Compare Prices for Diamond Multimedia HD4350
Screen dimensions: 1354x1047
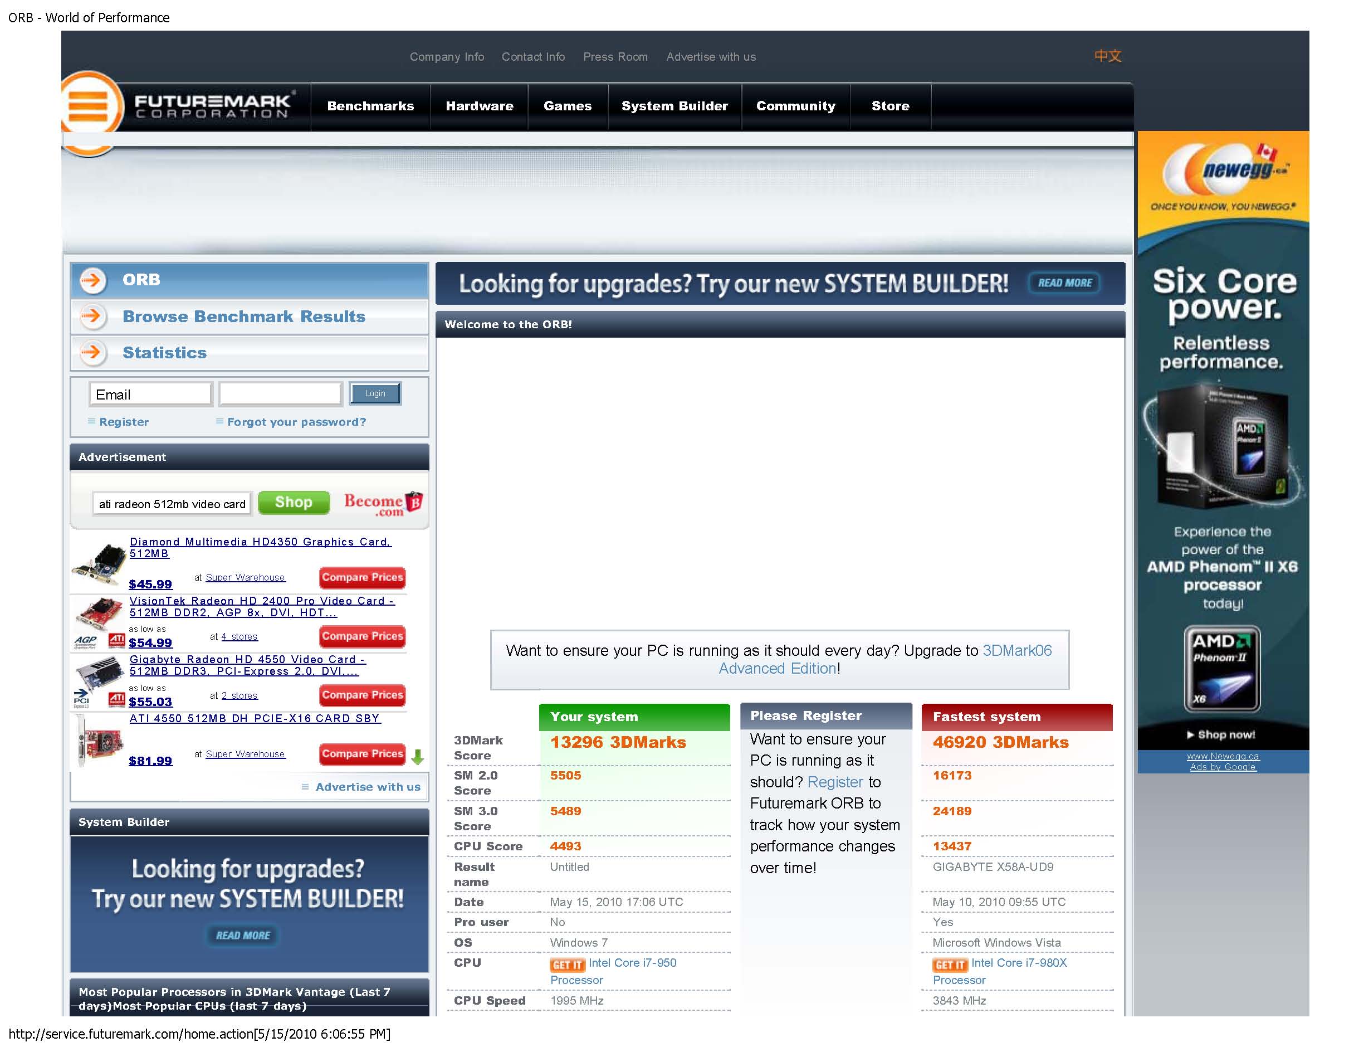(x=363, y=577)
